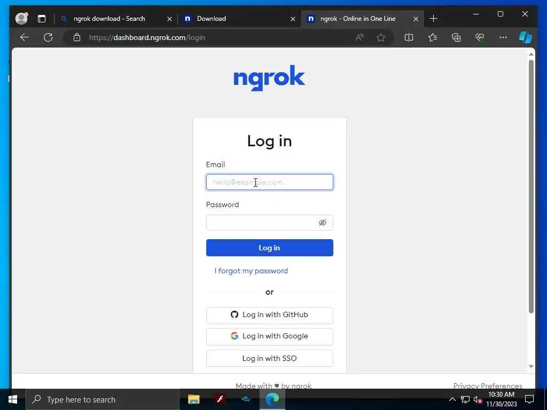Open the muted volume tray icon
This screenshot has width=547, height=410.
[478, 399]
